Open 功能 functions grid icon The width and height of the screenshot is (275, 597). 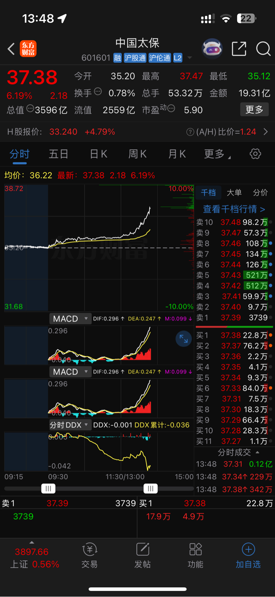pyautogui.click(x=196, y=555)
